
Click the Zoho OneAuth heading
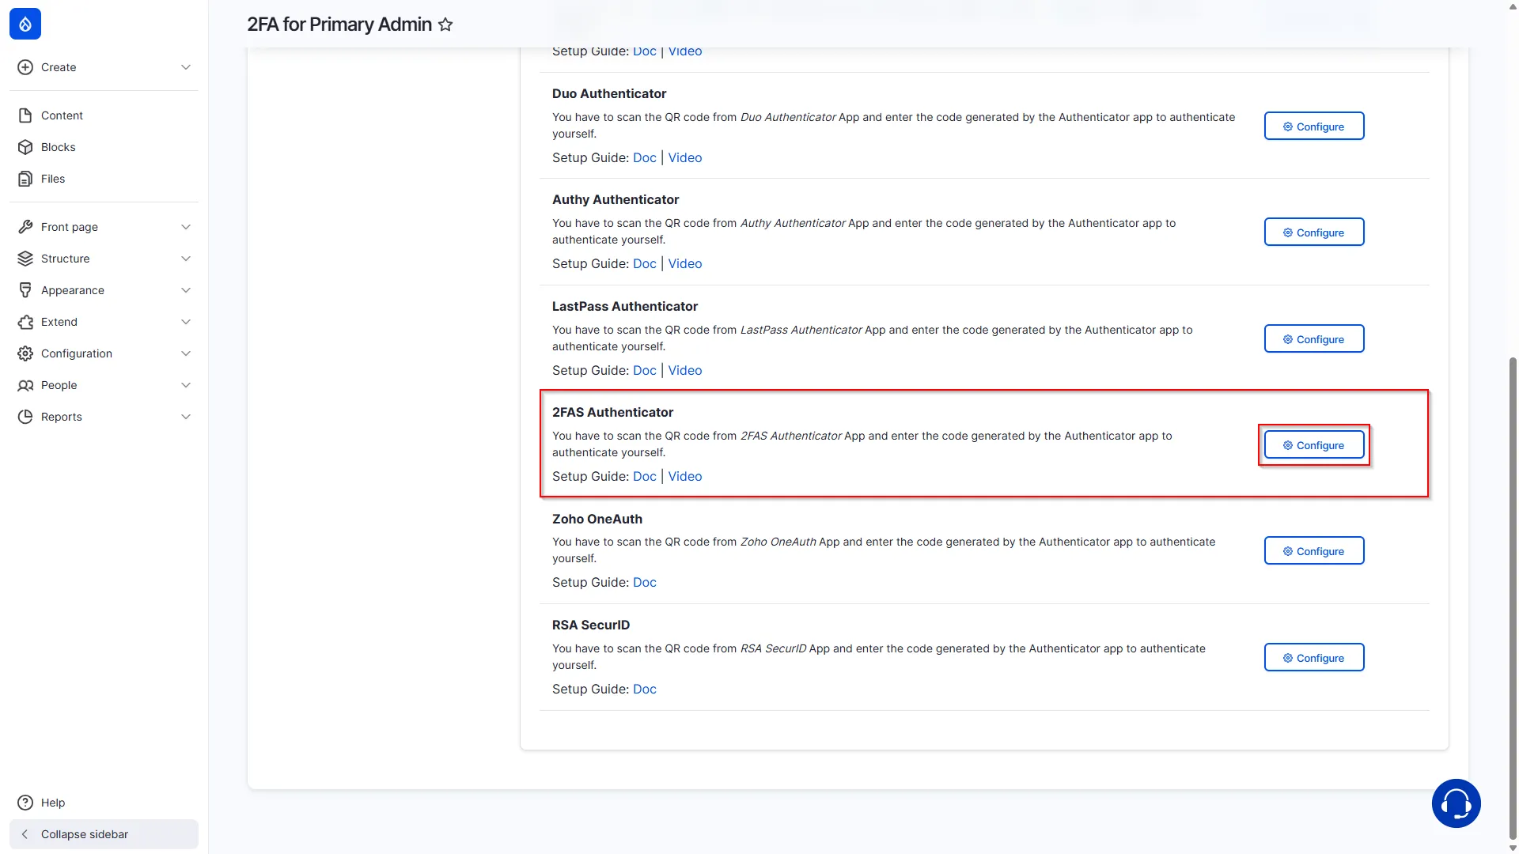597,519
